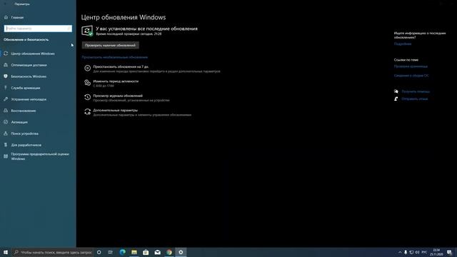Open Mail app from taskbar
This screenshot has width=457, height=257.
157,252
